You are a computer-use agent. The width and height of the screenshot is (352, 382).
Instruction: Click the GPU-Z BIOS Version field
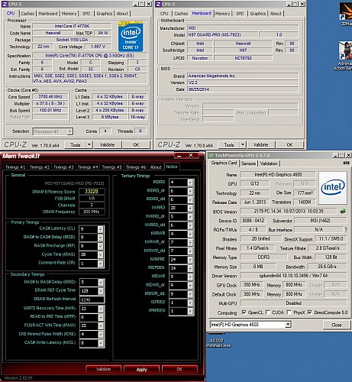click(289, 211)
